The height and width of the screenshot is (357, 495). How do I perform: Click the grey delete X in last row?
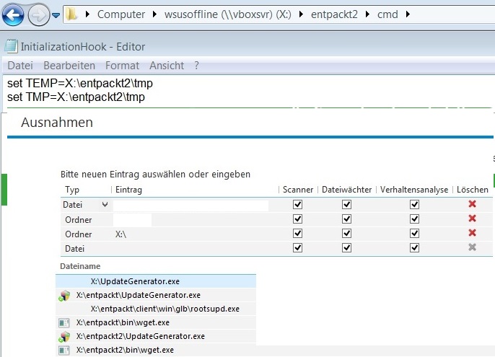[472, 247]
